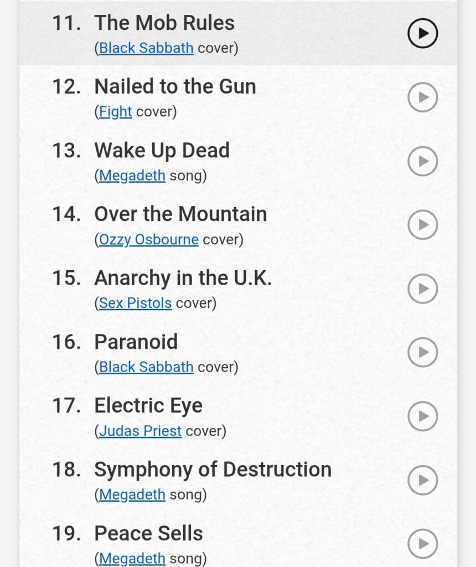Select the Electric Eye song title
476x567 pixels.
click(148, 406)
